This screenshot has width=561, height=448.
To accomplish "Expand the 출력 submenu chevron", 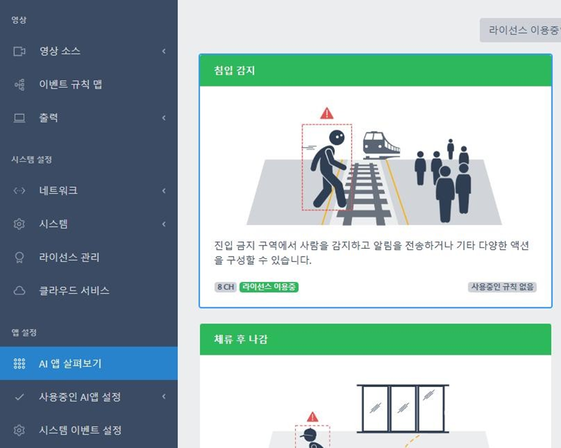I will point(164,118).
